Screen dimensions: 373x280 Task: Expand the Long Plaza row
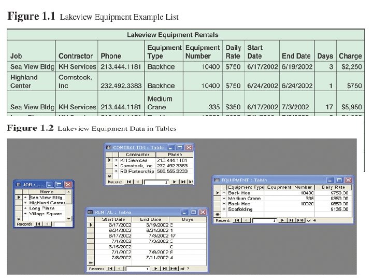[x=25, y=208]
